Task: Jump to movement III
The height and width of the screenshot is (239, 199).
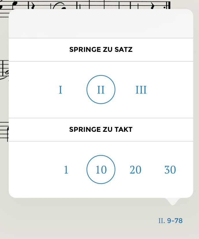Action: point(141,90)
